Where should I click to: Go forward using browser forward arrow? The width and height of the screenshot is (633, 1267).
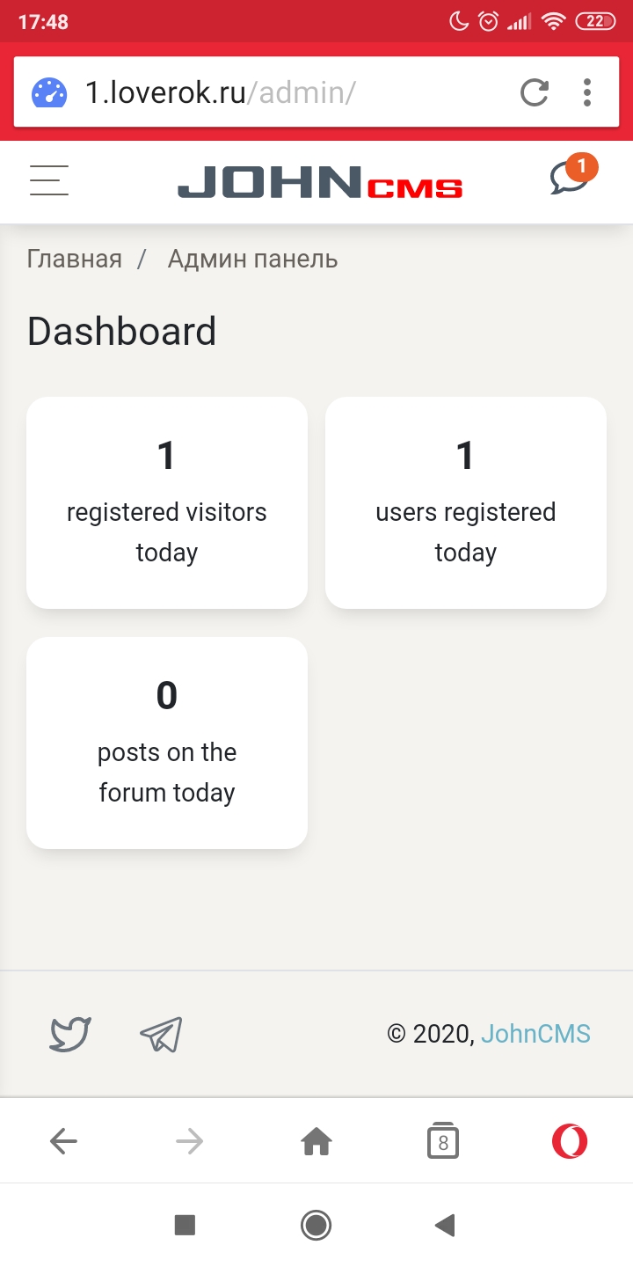point(189,1142)
